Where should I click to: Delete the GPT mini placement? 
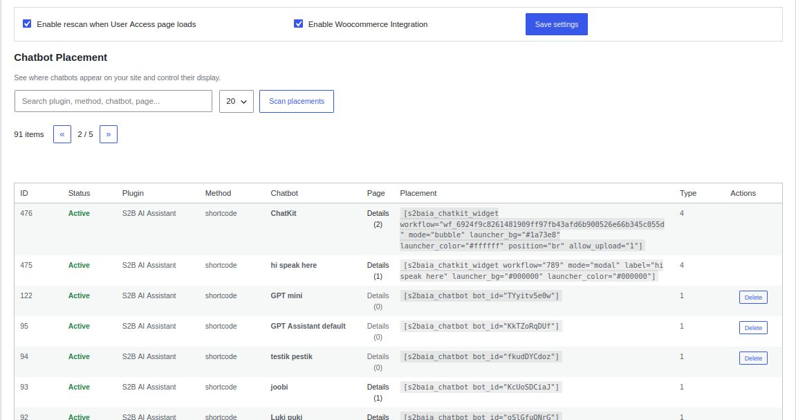[753, 297]
